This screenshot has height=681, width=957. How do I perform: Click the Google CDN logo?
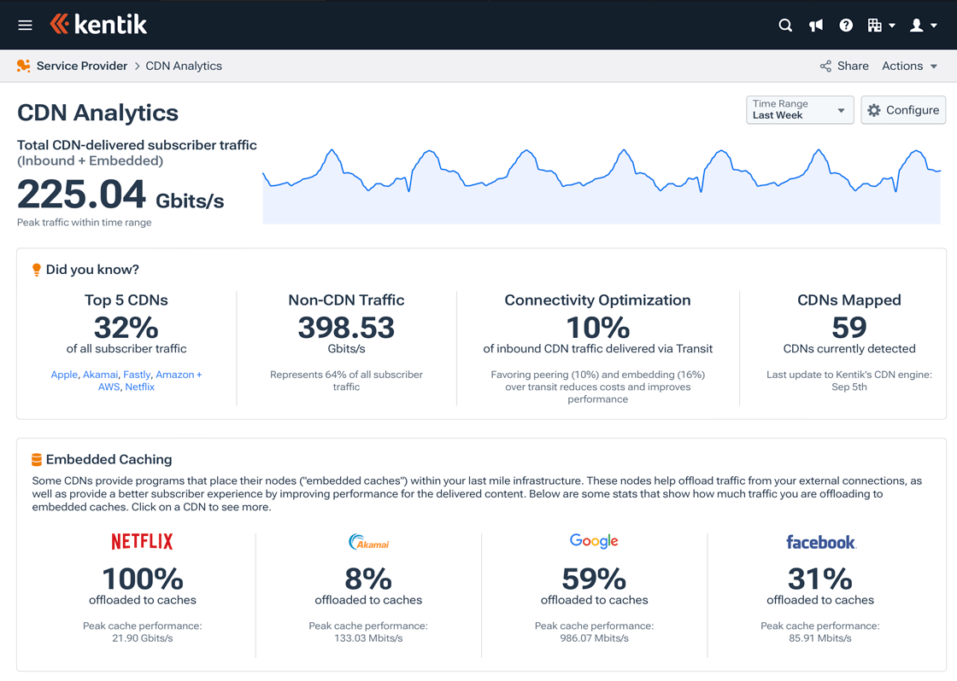click(594, 540)
